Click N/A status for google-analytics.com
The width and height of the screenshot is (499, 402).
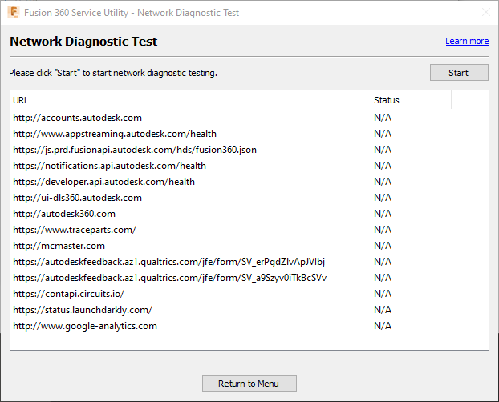[383, 326]
